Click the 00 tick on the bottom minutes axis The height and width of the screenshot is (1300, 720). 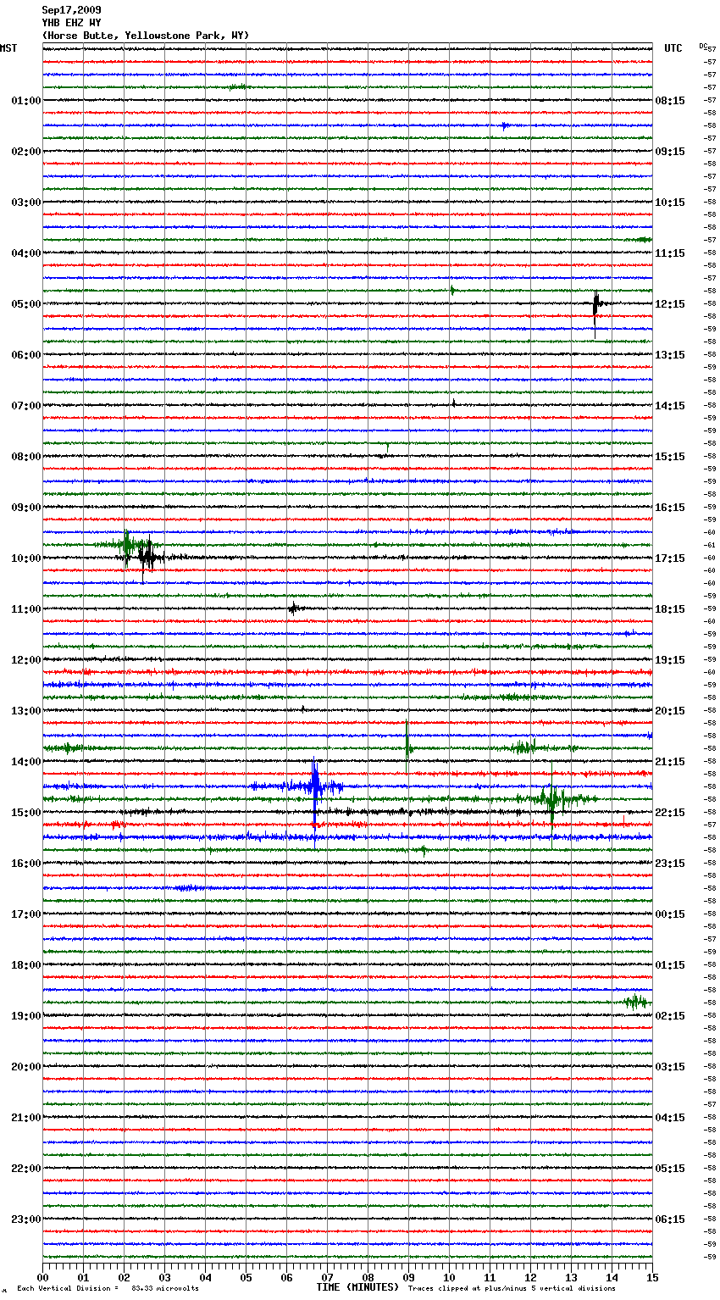(x=43, y=1277)
